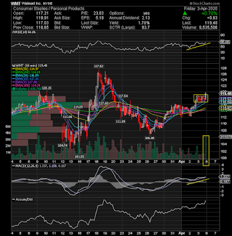This screenshot has width=232, height=236.
Task: Click the 111.00 price annotation
Action: 67,117
